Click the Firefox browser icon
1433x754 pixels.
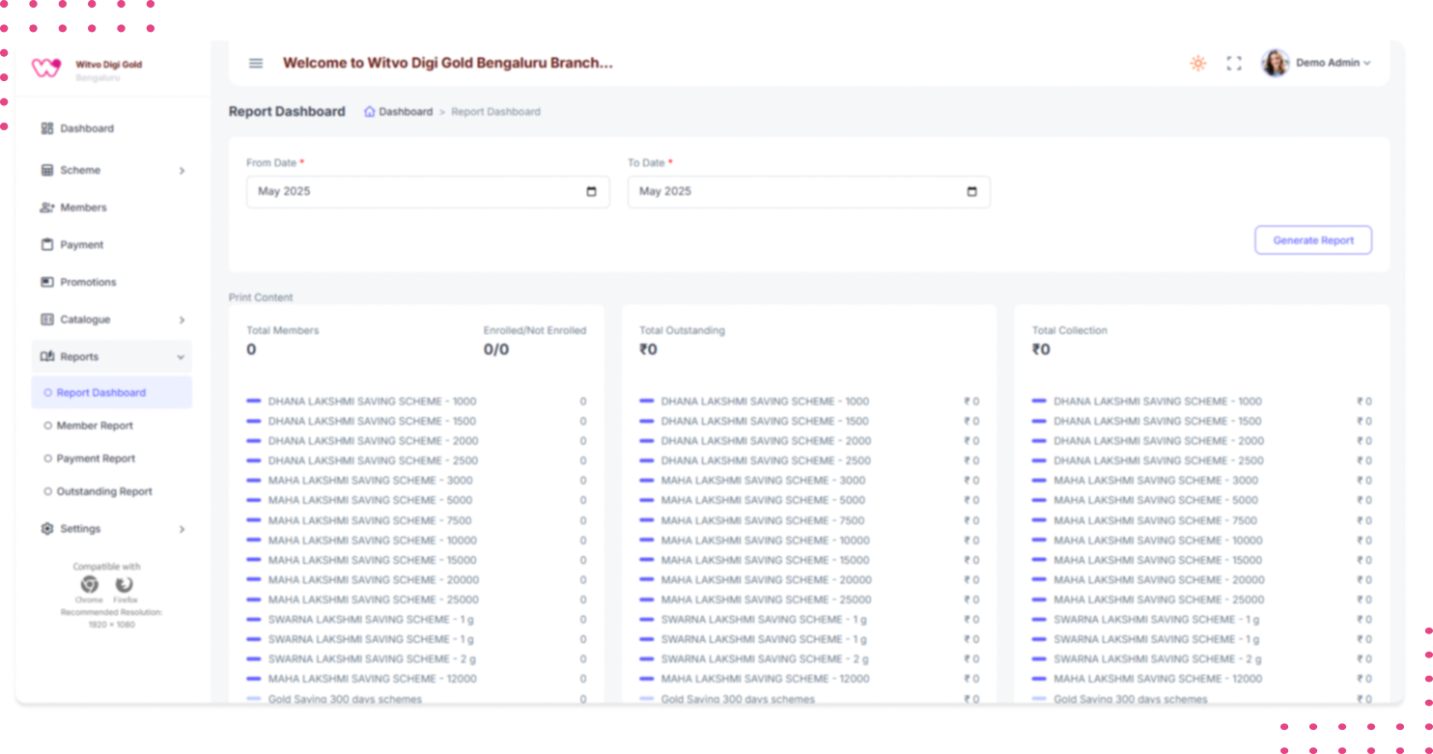click(x=125, y=584)
